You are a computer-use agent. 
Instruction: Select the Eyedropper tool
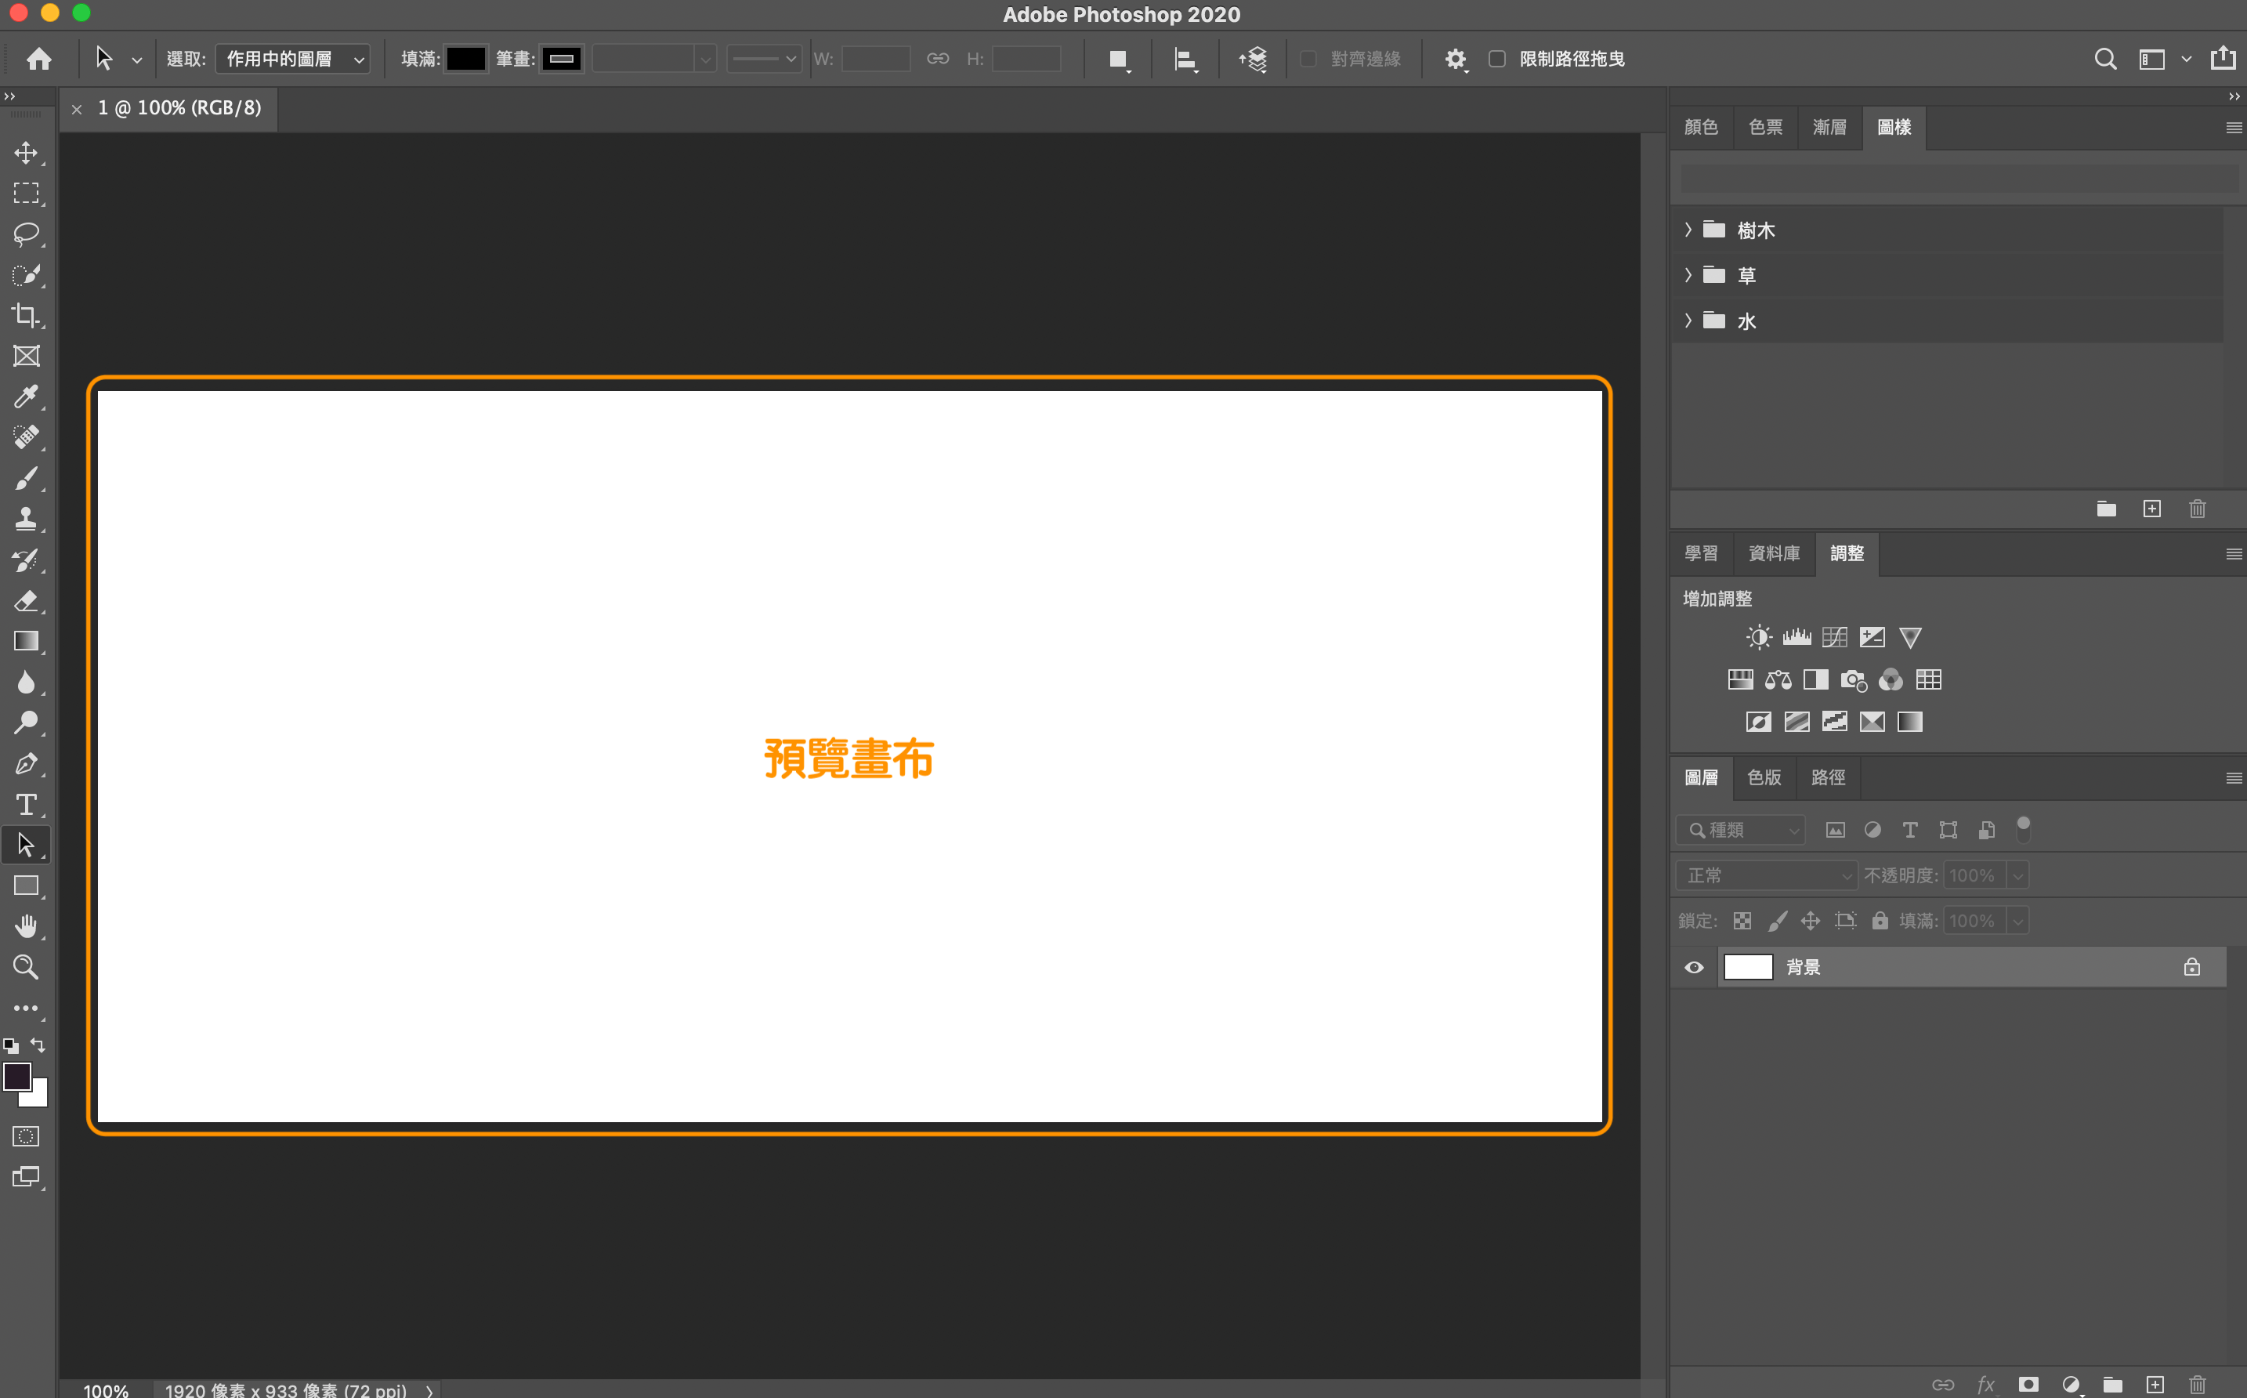(x=26, y=397)
